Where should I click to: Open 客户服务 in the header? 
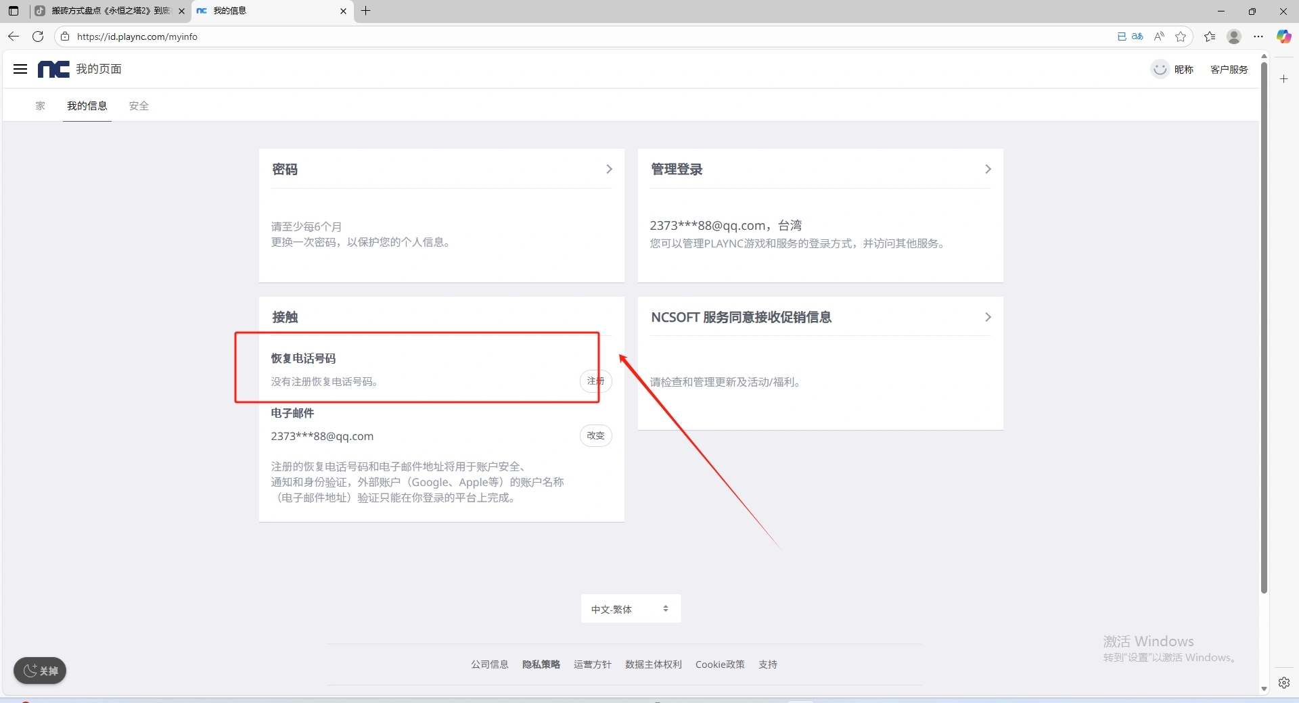click(x=1229, y=70)
